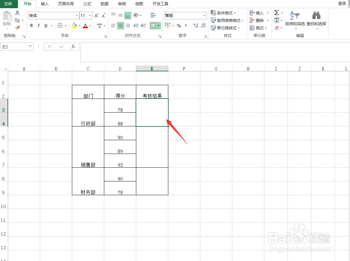This screenshot has height=261, width=350.
Task: Open the 文件 tab
Action: pos(8,4)
